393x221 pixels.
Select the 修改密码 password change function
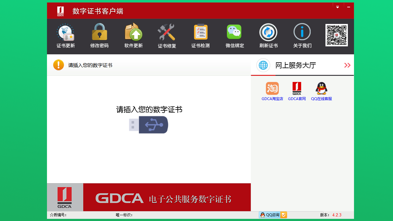[99, 35]
